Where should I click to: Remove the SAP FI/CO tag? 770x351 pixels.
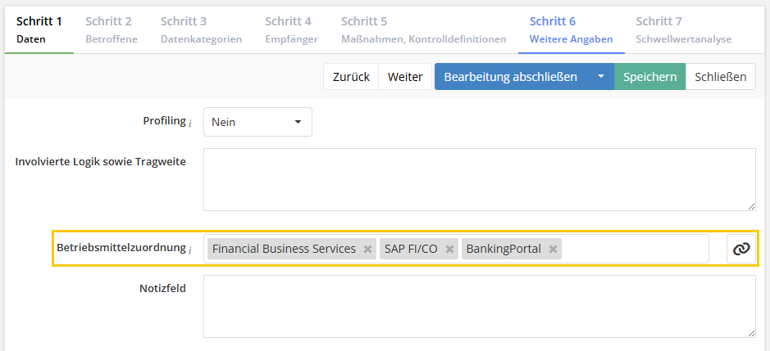point(450,250)
